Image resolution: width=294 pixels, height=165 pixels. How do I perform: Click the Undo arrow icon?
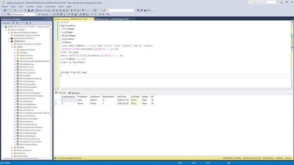(83, 10)
